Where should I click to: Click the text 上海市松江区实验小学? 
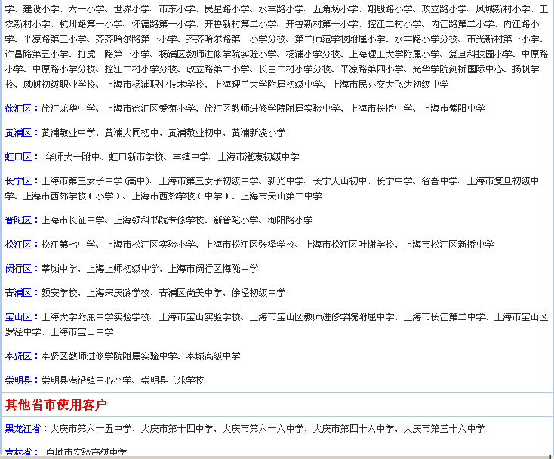150,244
